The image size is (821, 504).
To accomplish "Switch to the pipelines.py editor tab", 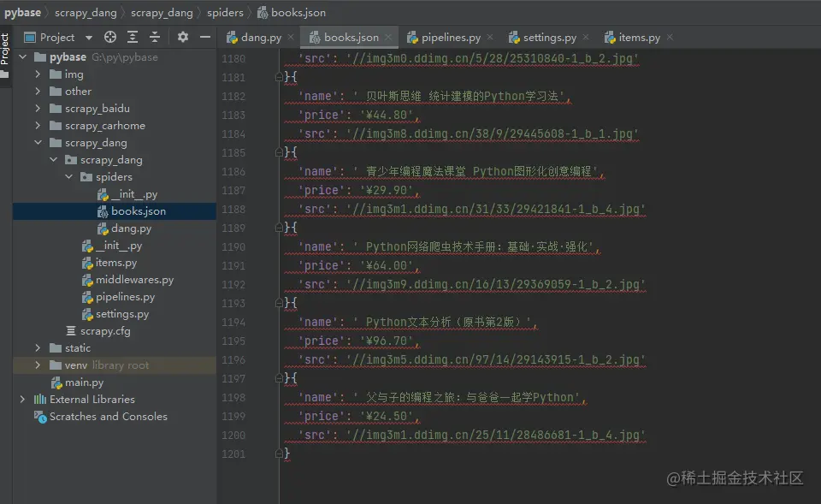I will click(x=451, y=38).
